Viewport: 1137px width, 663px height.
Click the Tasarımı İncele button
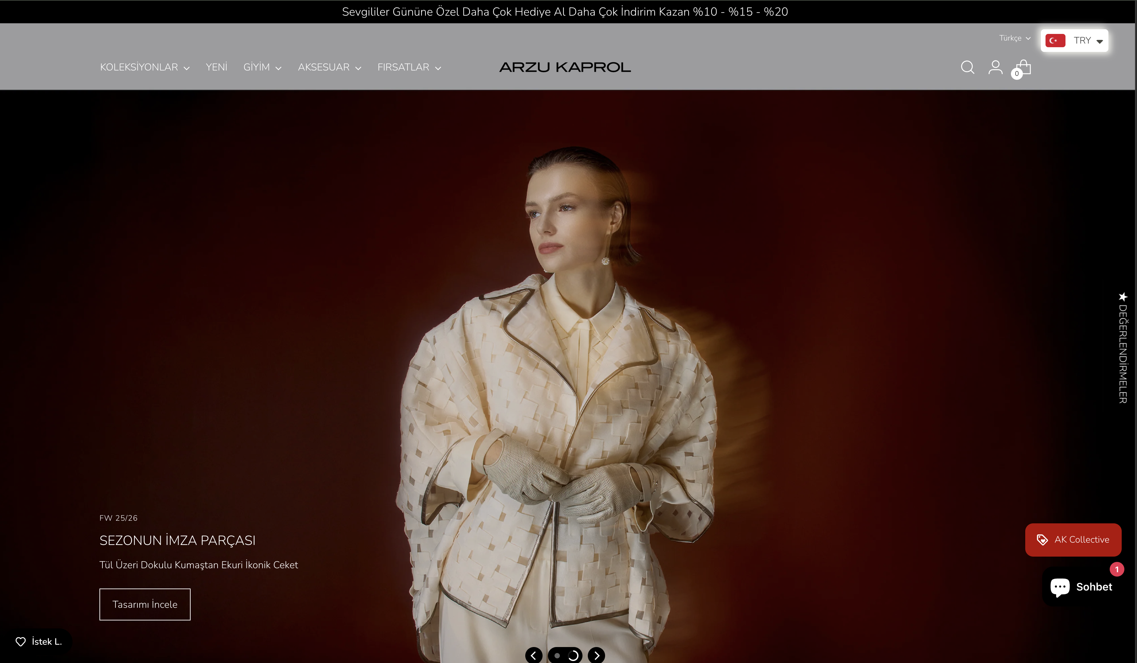[x=145, y=604]
